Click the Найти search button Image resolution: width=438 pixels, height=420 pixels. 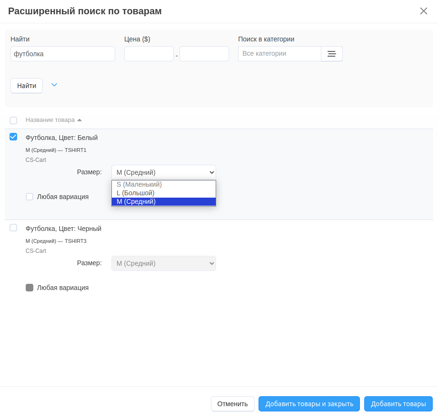(27, 86)
